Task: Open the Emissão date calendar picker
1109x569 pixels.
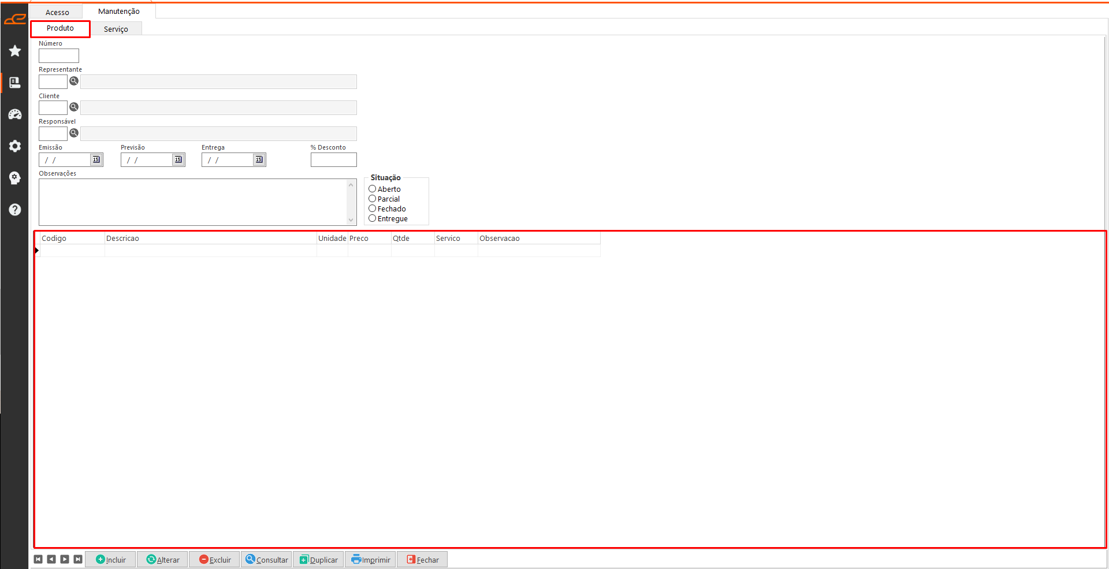Action: pos(96,160)
